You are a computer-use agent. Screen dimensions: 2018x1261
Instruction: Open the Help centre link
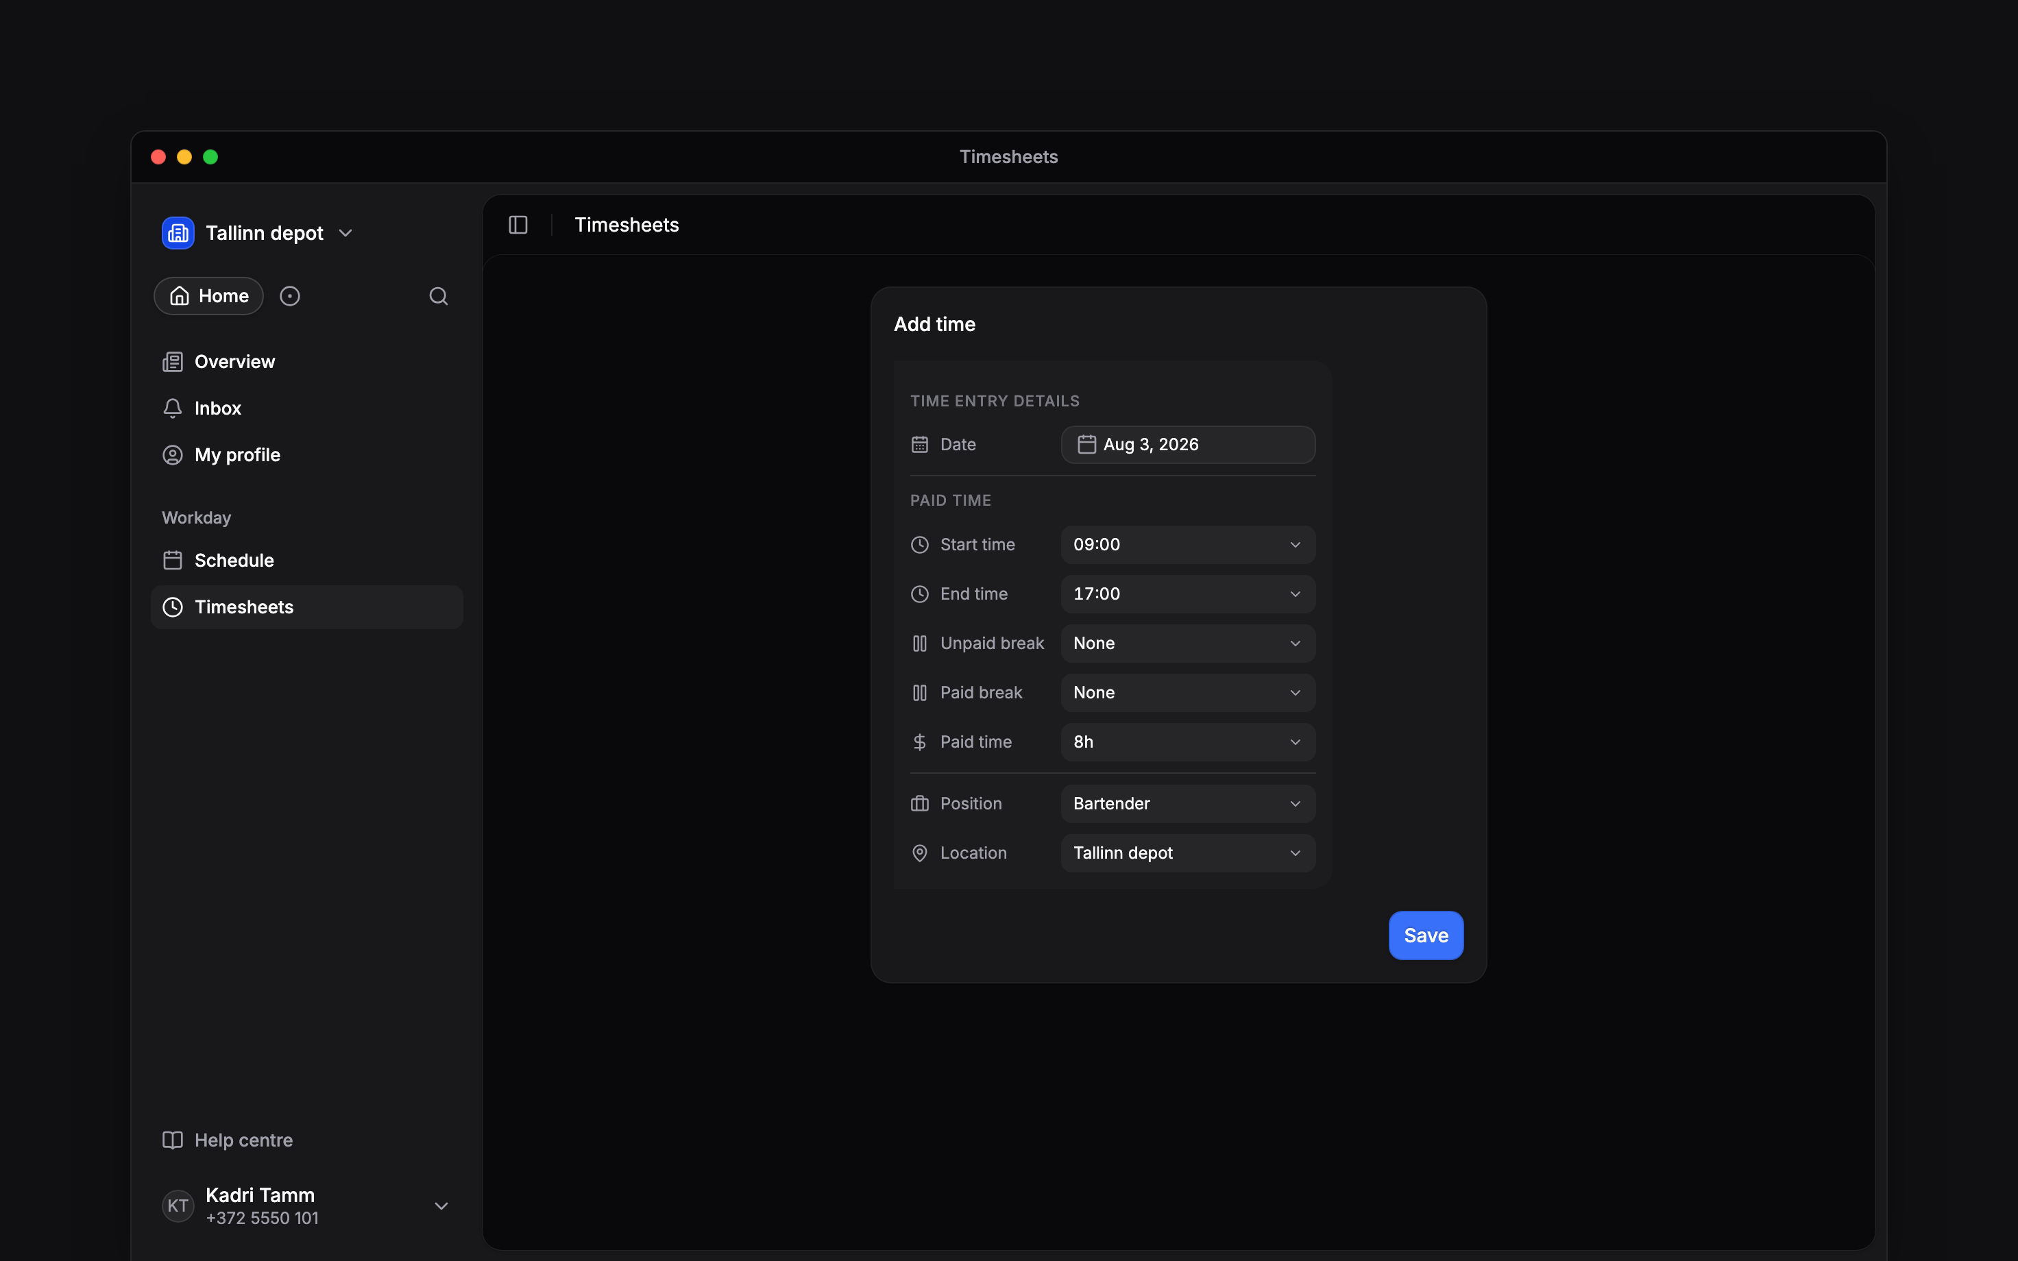coord(228,1140)
